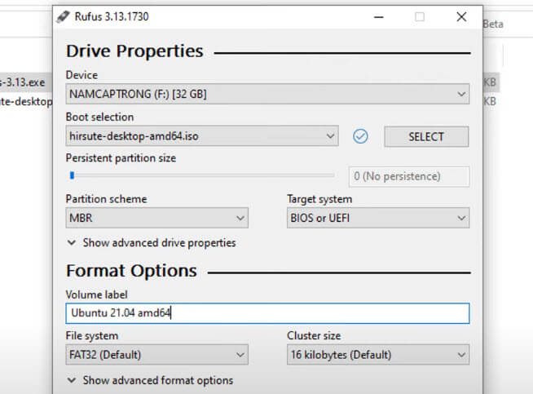Open the Partition scheme MBR dropdown
Image resolution: width=533 pixels, height=394 pixels.
click(x=157, y=218)
